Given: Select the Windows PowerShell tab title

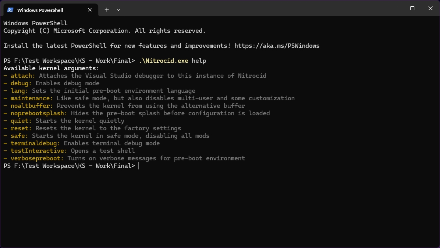Looking at the screenshot, I should tap(40, 10).
